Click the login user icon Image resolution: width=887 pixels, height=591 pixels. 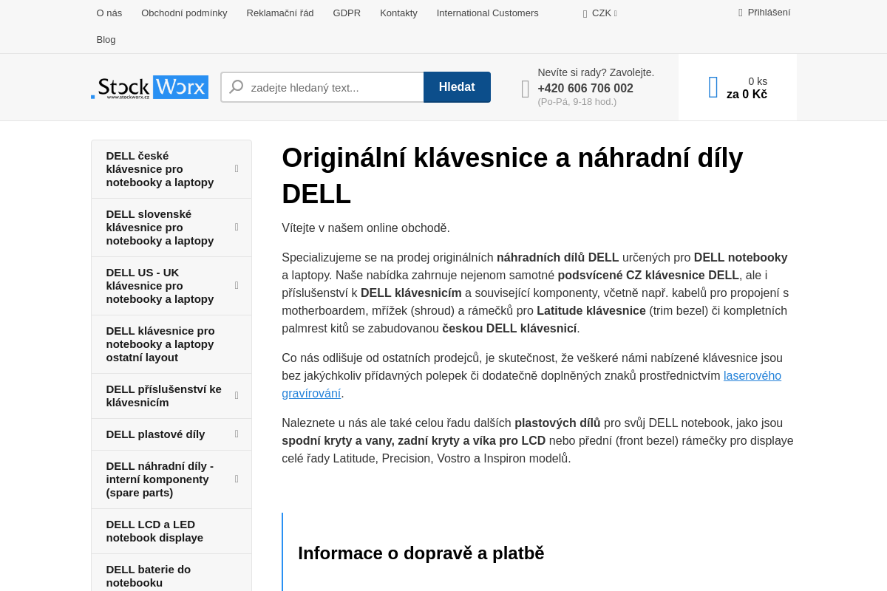pos(740,13)
